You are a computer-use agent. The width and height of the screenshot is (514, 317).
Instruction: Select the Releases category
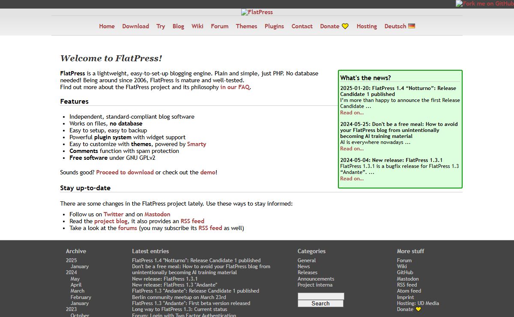pos(308,272)
